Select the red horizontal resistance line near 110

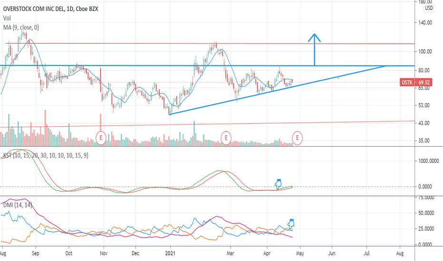(x=210, y=44)
